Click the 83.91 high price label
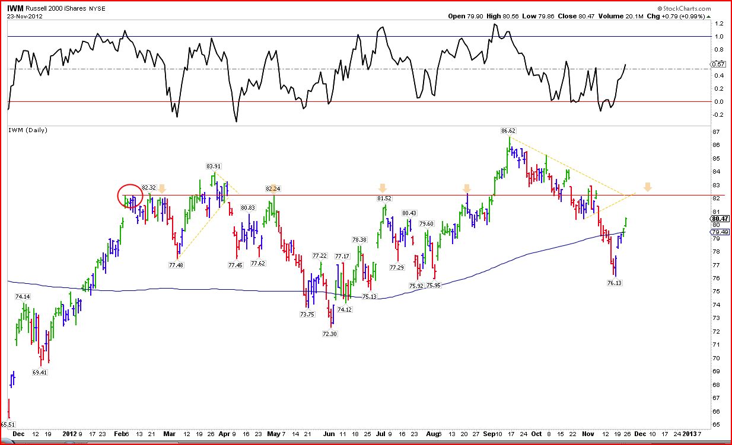This screenshot has height=445, width=732. (214, 166)
